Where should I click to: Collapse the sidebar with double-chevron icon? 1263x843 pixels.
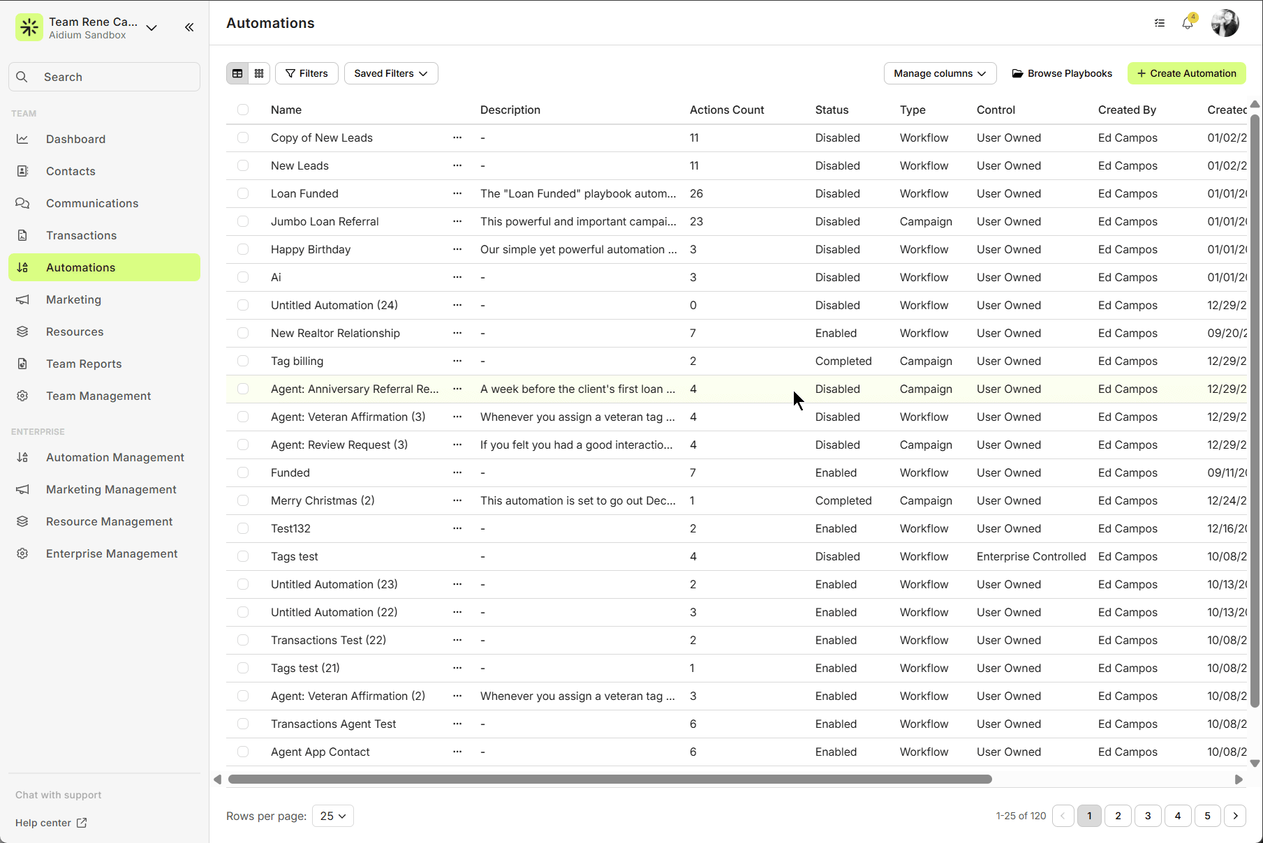189,27
